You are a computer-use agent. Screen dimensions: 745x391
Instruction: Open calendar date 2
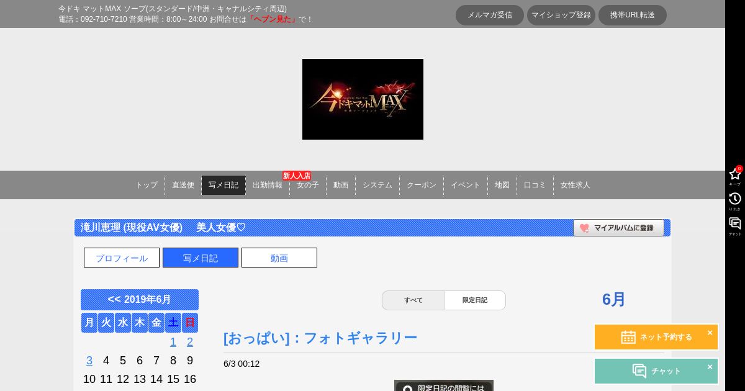[x=190, y=342]
